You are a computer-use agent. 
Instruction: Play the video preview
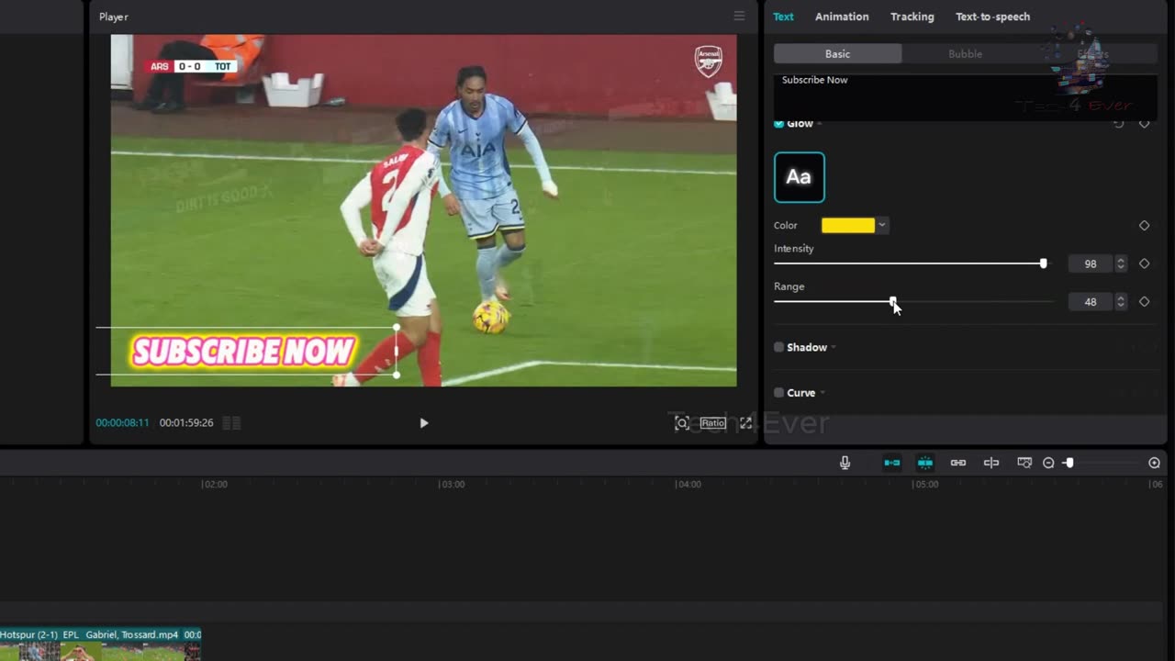click(x=423, y=423)
